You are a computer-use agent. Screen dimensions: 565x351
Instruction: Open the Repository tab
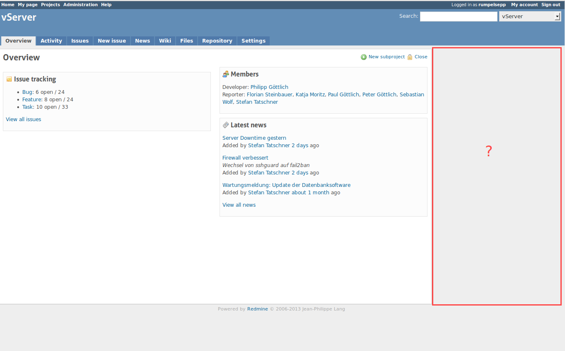[217, 41]
